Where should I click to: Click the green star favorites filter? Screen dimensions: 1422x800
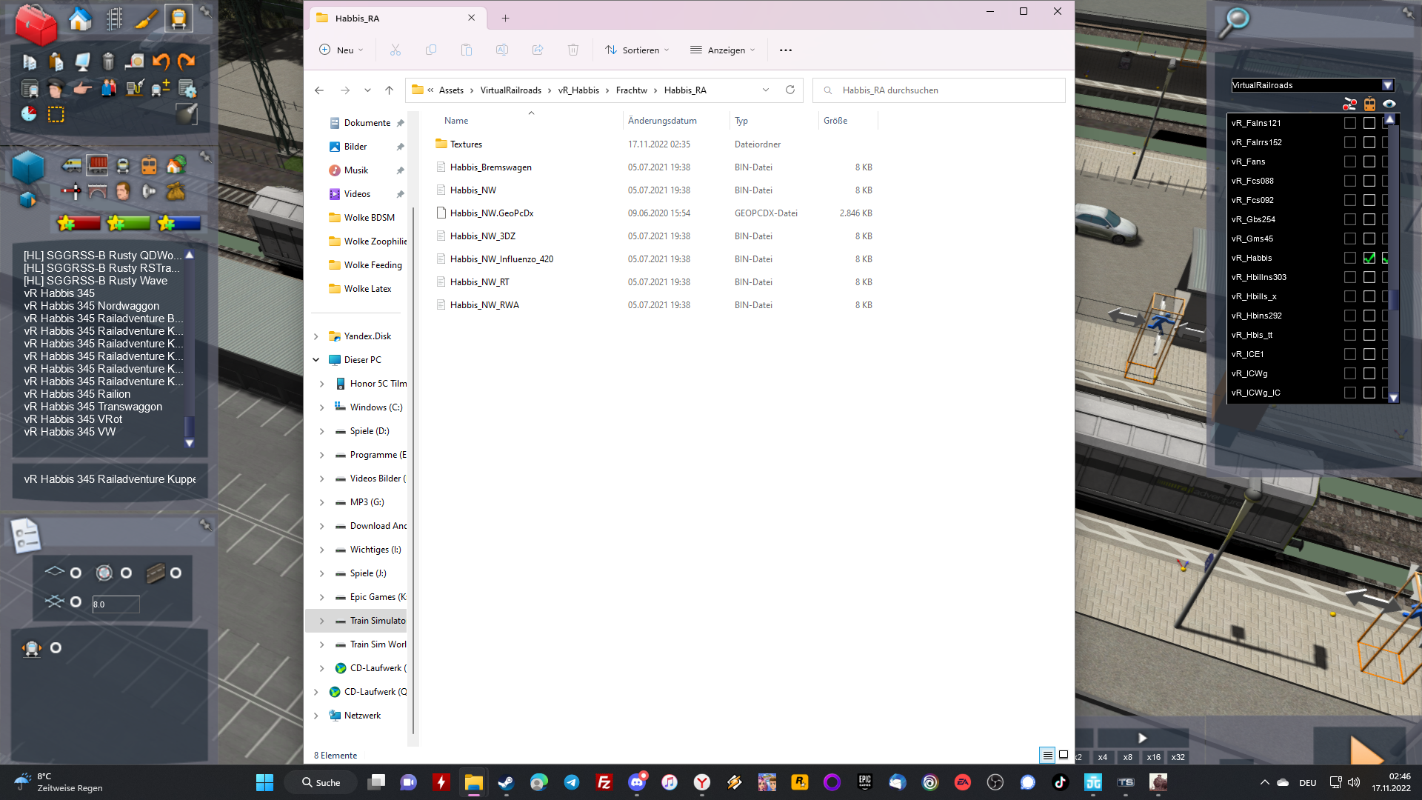coord(128,223)
